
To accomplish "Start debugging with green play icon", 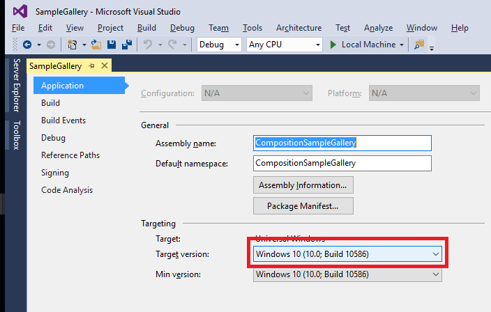I will point(333,45).
